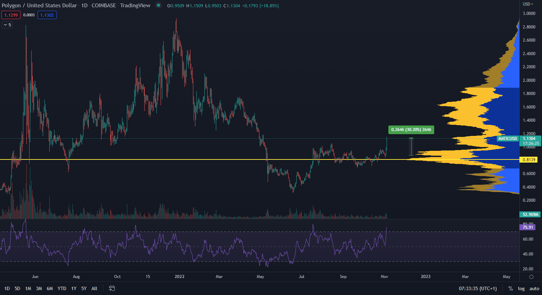Select the 1D date range
This screenshot has width=542, height=295.
click(7, 288)
